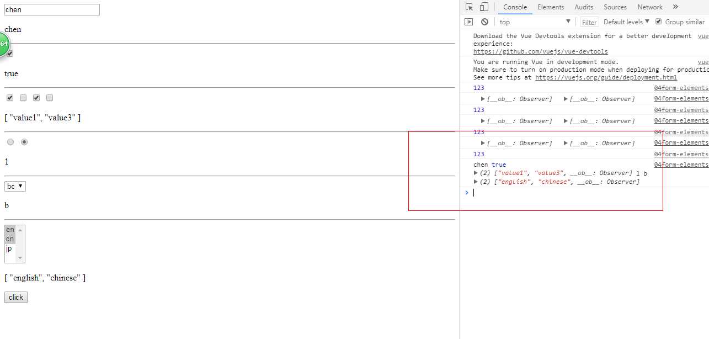Expand first Observer object under second 123
709x339 pixels.
(483, 121)
